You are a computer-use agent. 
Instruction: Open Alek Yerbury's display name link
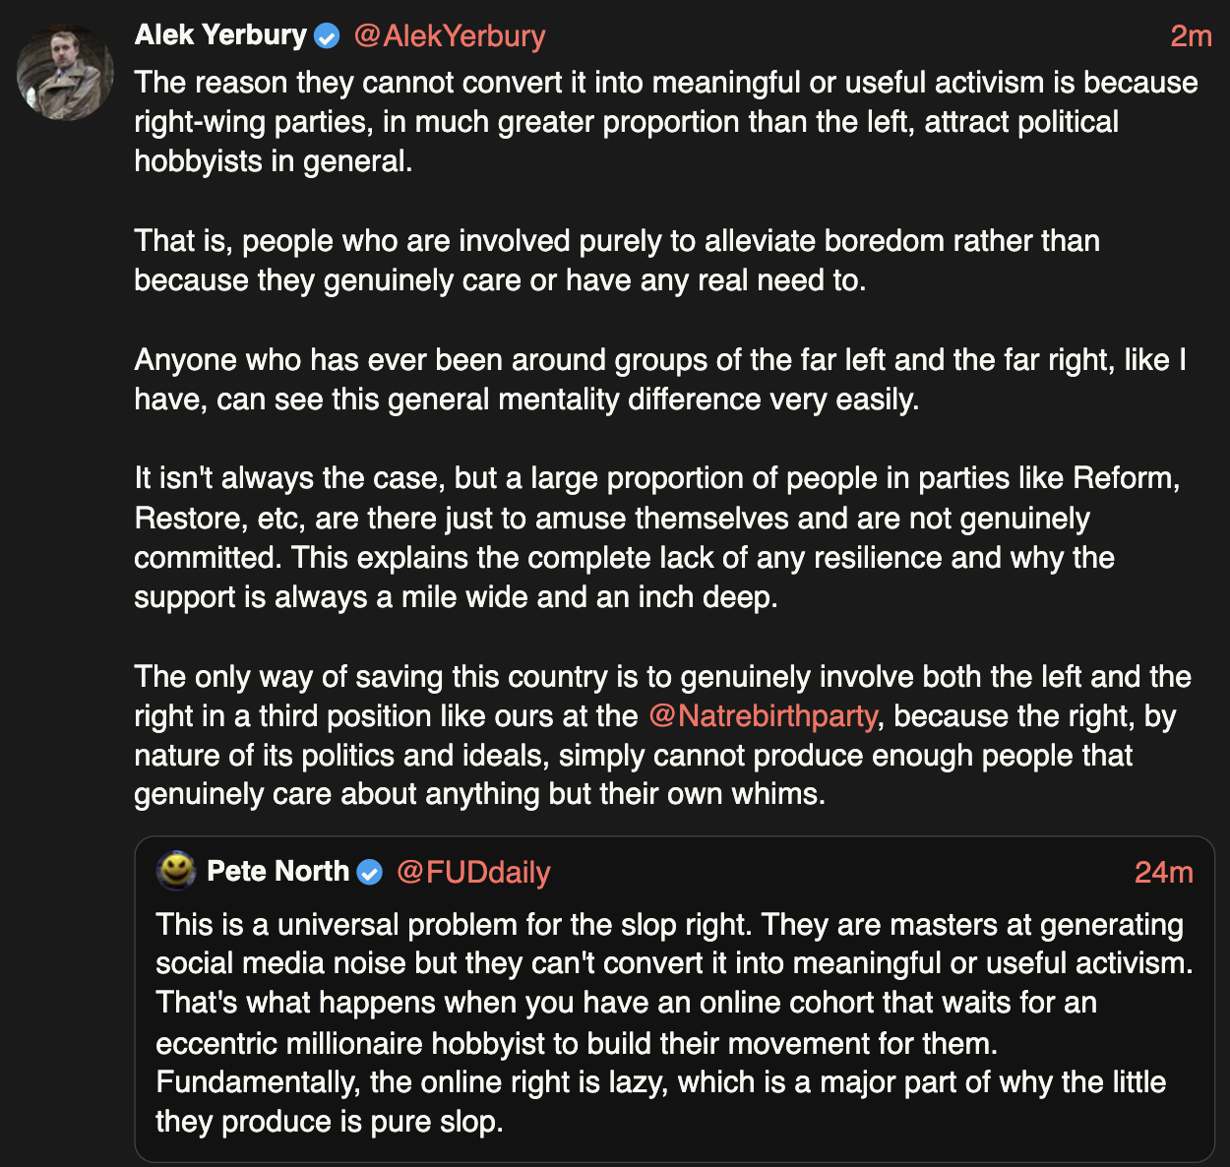(x=220, y=35)
